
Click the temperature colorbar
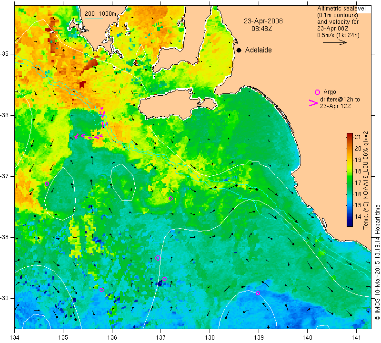click(350, 180)
